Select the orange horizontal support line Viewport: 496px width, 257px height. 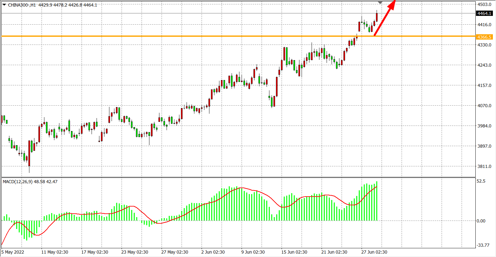[188, 36]
